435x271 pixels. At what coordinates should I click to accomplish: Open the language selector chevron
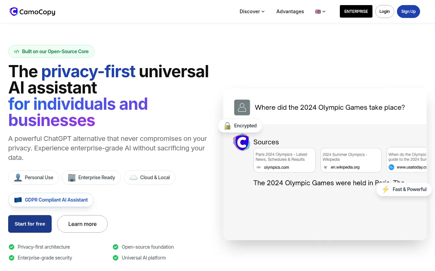coord(324,12)
